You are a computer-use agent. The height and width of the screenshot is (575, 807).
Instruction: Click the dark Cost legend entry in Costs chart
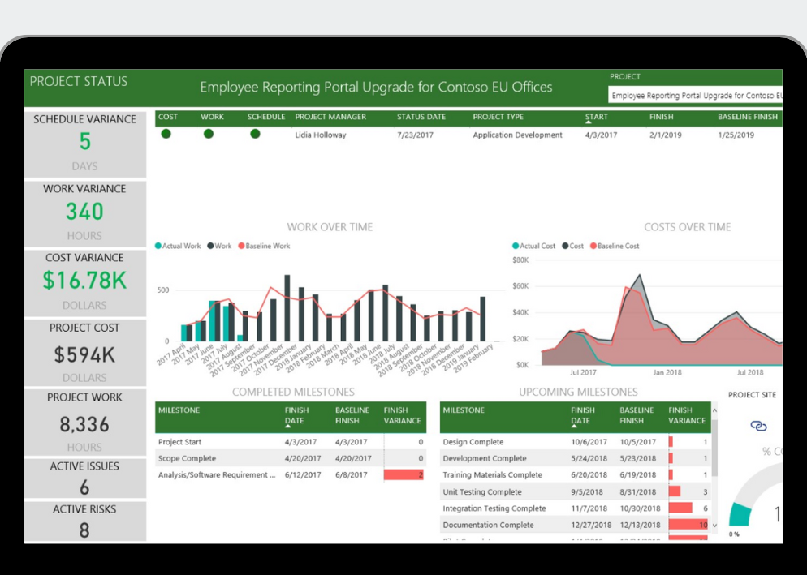tap(573, 246)
